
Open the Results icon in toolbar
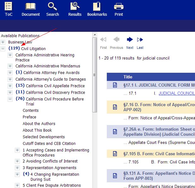75,6
